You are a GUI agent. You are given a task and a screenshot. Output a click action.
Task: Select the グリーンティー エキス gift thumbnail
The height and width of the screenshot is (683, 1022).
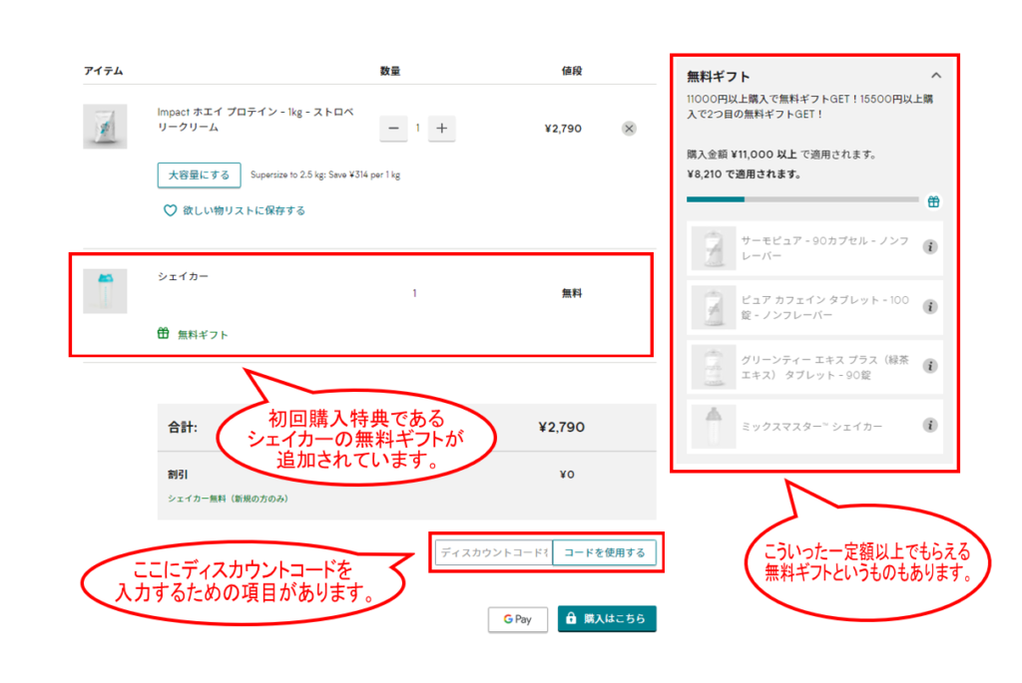point(714,367)
